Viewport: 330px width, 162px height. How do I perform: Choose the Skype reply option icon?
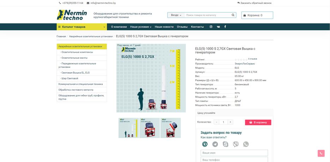click(x=225, y=144)
